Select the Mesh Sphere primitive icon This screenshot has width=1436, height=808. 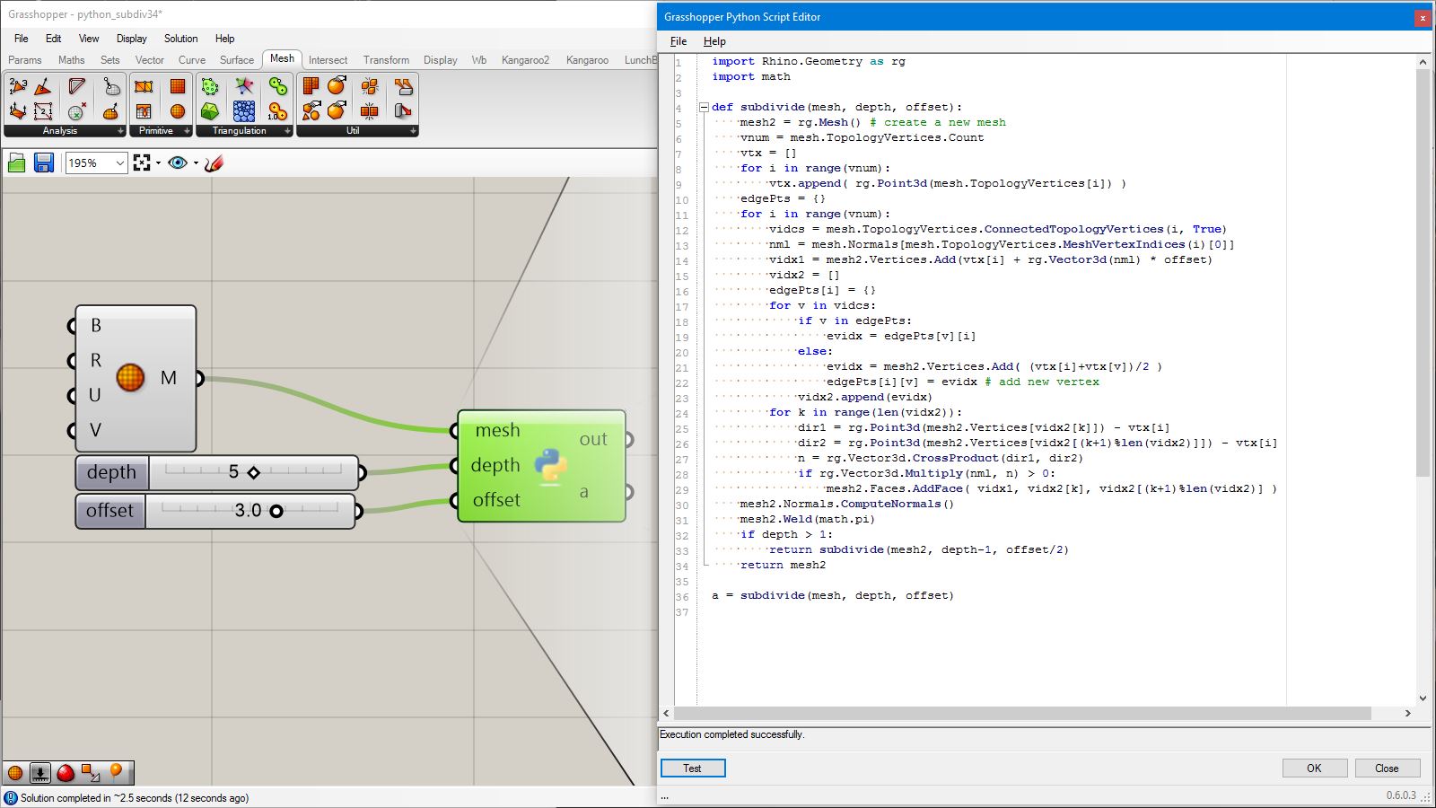[x=178, y=110]
